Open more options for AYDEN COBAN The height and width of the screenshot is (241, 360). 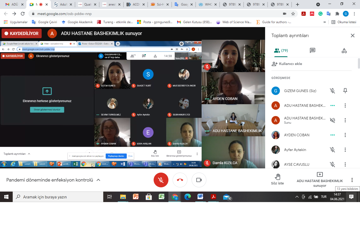[x=345, y=135]
